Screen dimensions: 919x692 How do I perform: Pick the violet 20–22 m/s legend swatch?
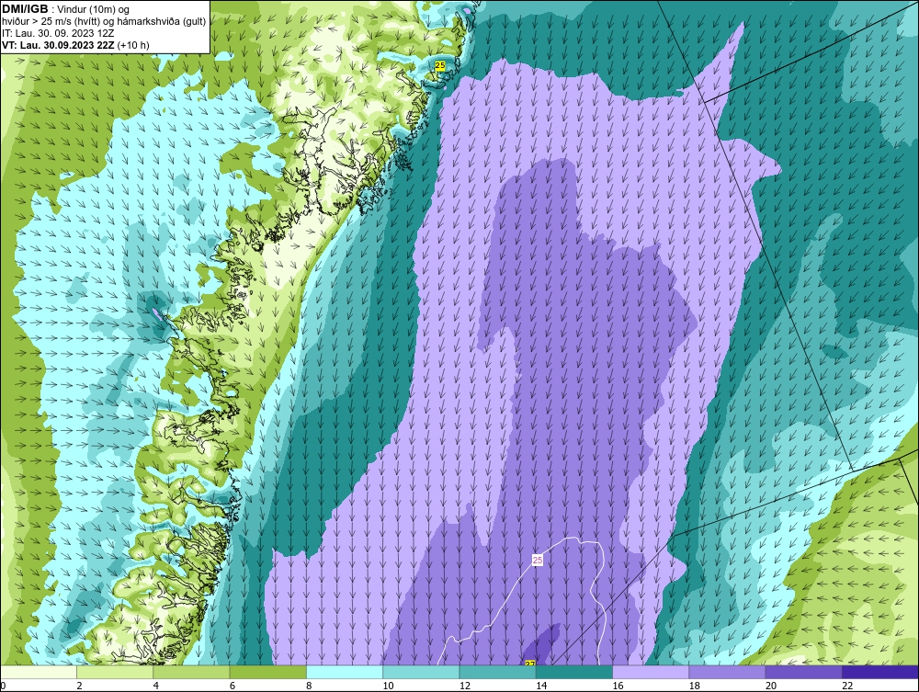pos(803,672)
